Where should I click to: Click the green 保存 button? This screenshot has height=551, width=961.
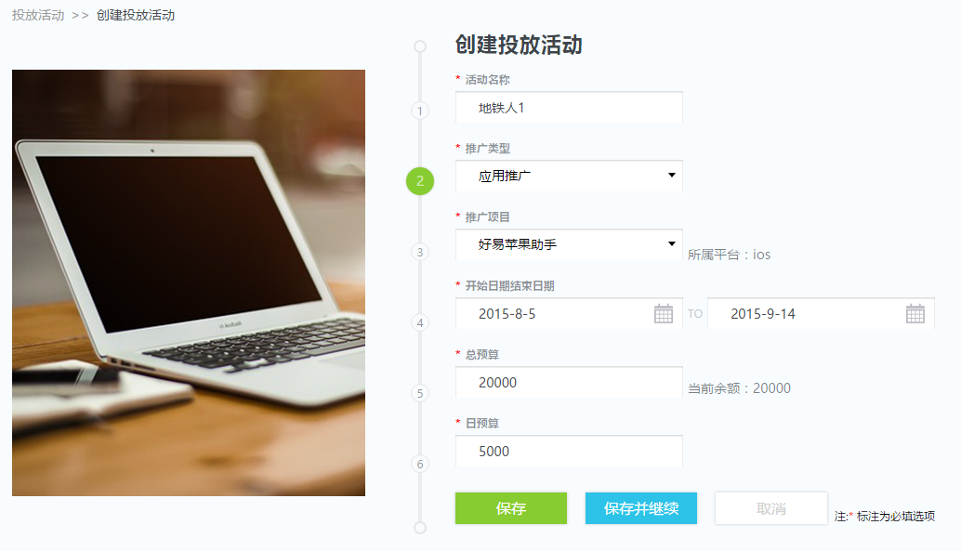point(511,508)
